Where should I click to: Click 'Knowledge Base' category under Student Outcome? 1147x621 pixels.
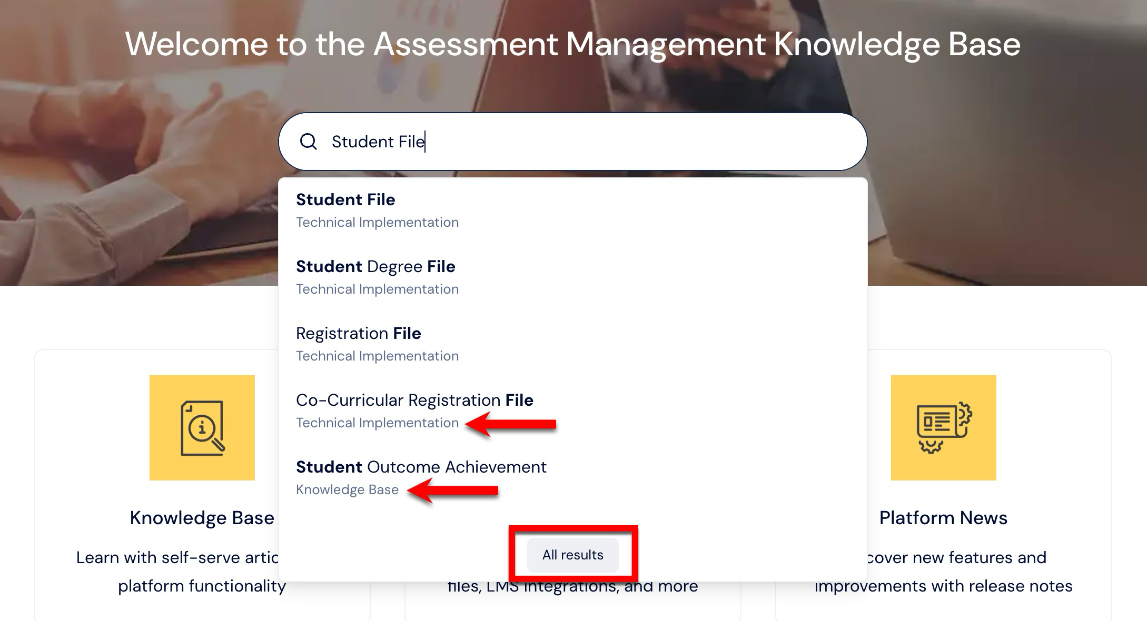pyautogui.click(x=347, y=490)
